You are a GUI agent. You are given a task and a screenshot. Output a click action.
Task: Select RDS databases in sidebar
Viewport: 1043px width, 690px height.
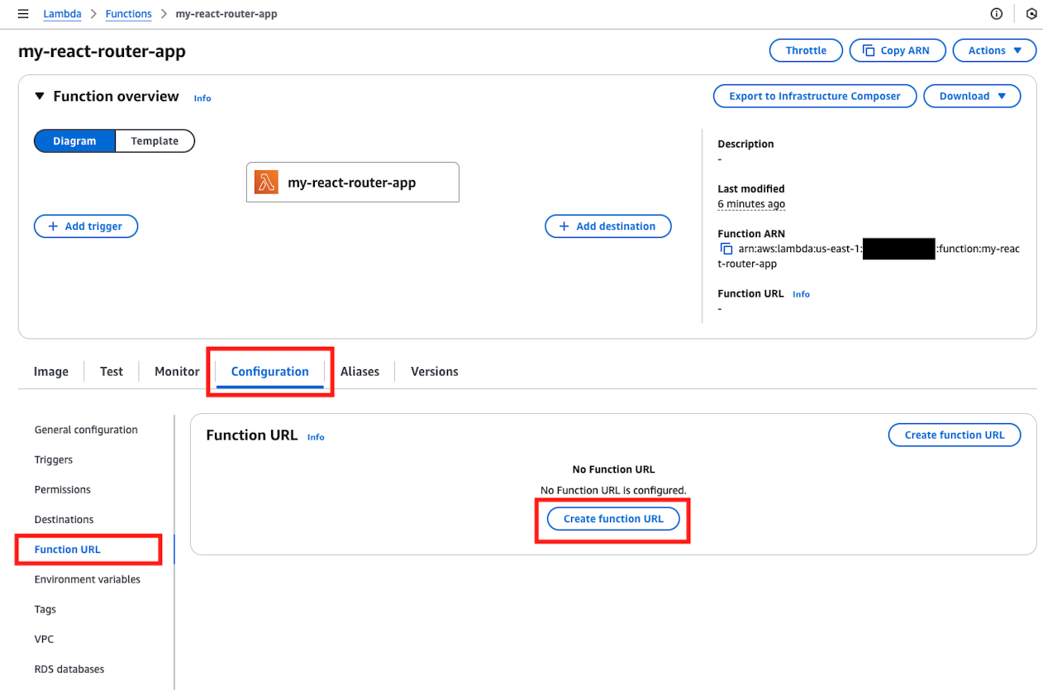pyautogui.click(x=69, y=669)
